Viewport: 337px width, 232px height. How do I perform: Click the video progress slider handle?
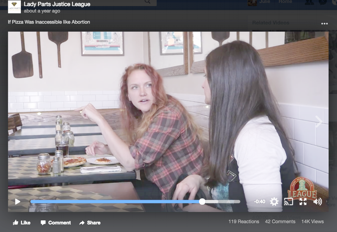coord(202,202)
